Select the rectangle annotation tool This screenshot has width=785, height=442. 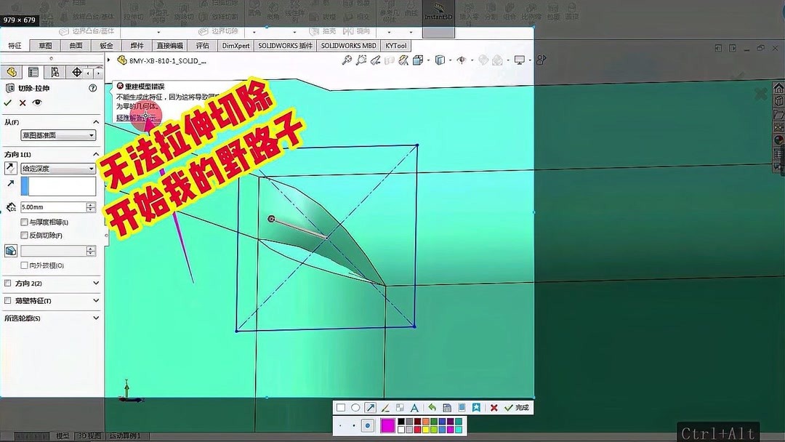coord(341,408)
